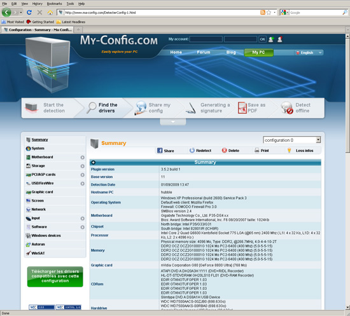
Task: Click the green Télécharger les drivers button
Action: pos(55,277)
